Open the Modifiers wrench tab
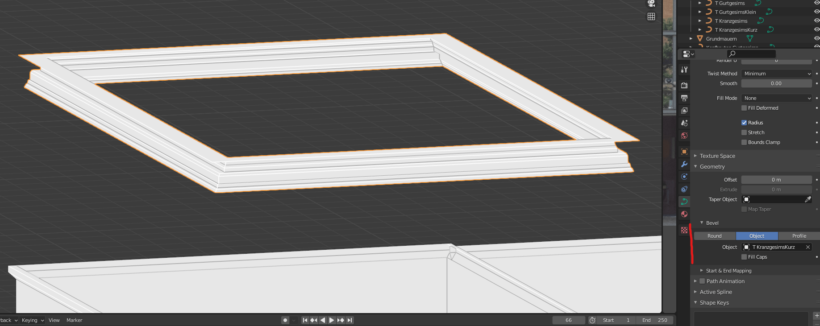Viewport: 820px width, 326px height. coord(684,164)
